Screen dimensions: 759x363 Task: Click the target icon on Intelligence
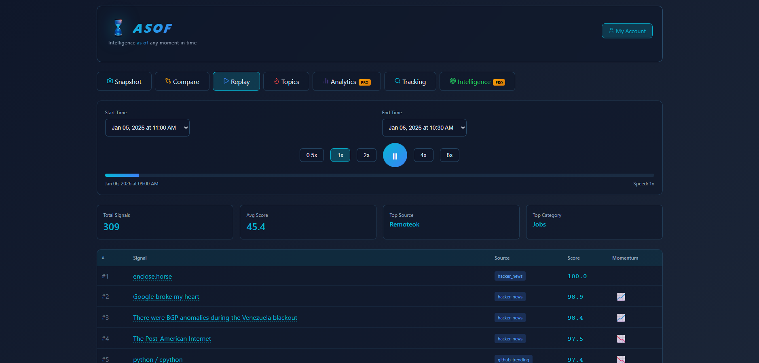tap(453, 81)
